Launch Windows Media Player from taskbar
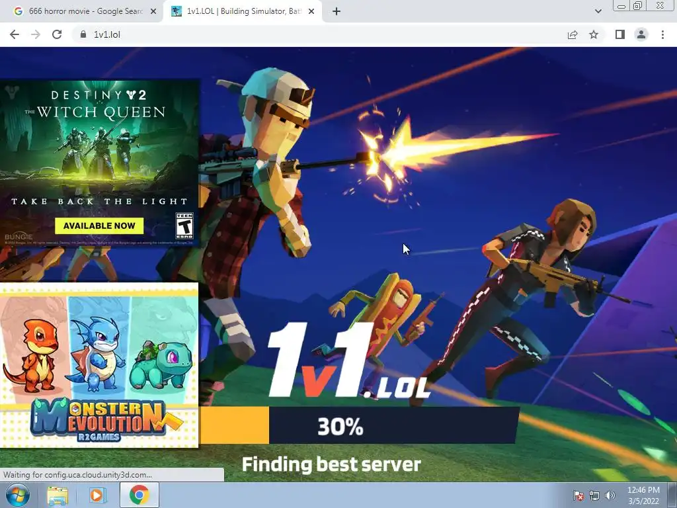 [98, 495]
